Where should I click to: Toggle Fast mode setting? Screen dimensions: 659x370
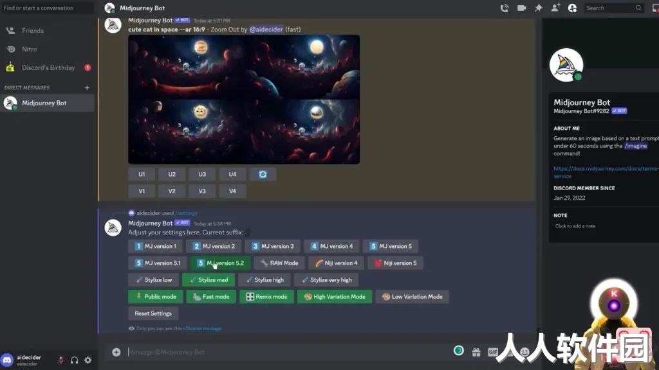[211, 297]
